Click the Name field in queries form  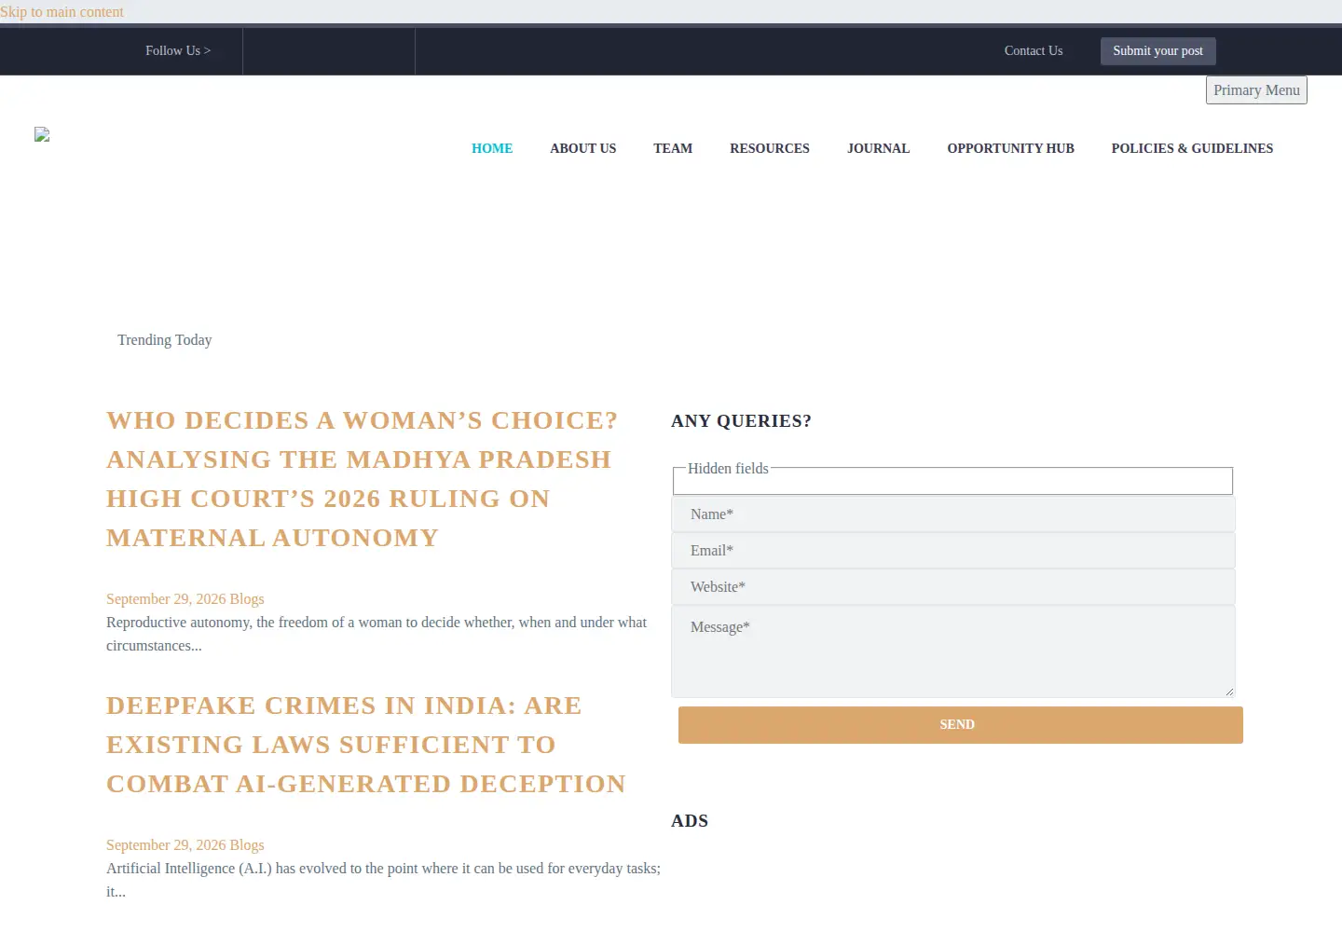[953, 514]
